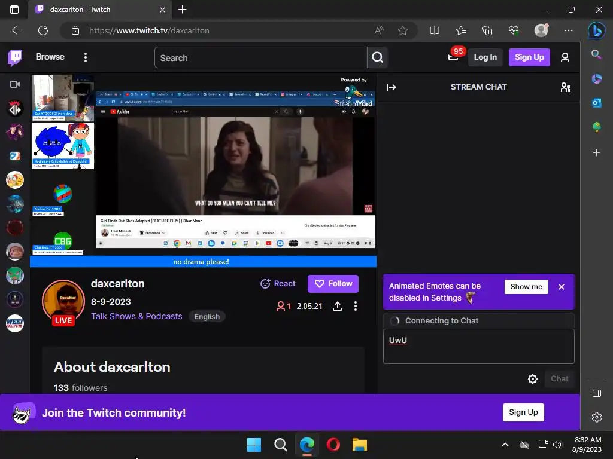Screen dimensions: 613x459
Task: Open a new browser tab with plus
Action: click(182, 10)
